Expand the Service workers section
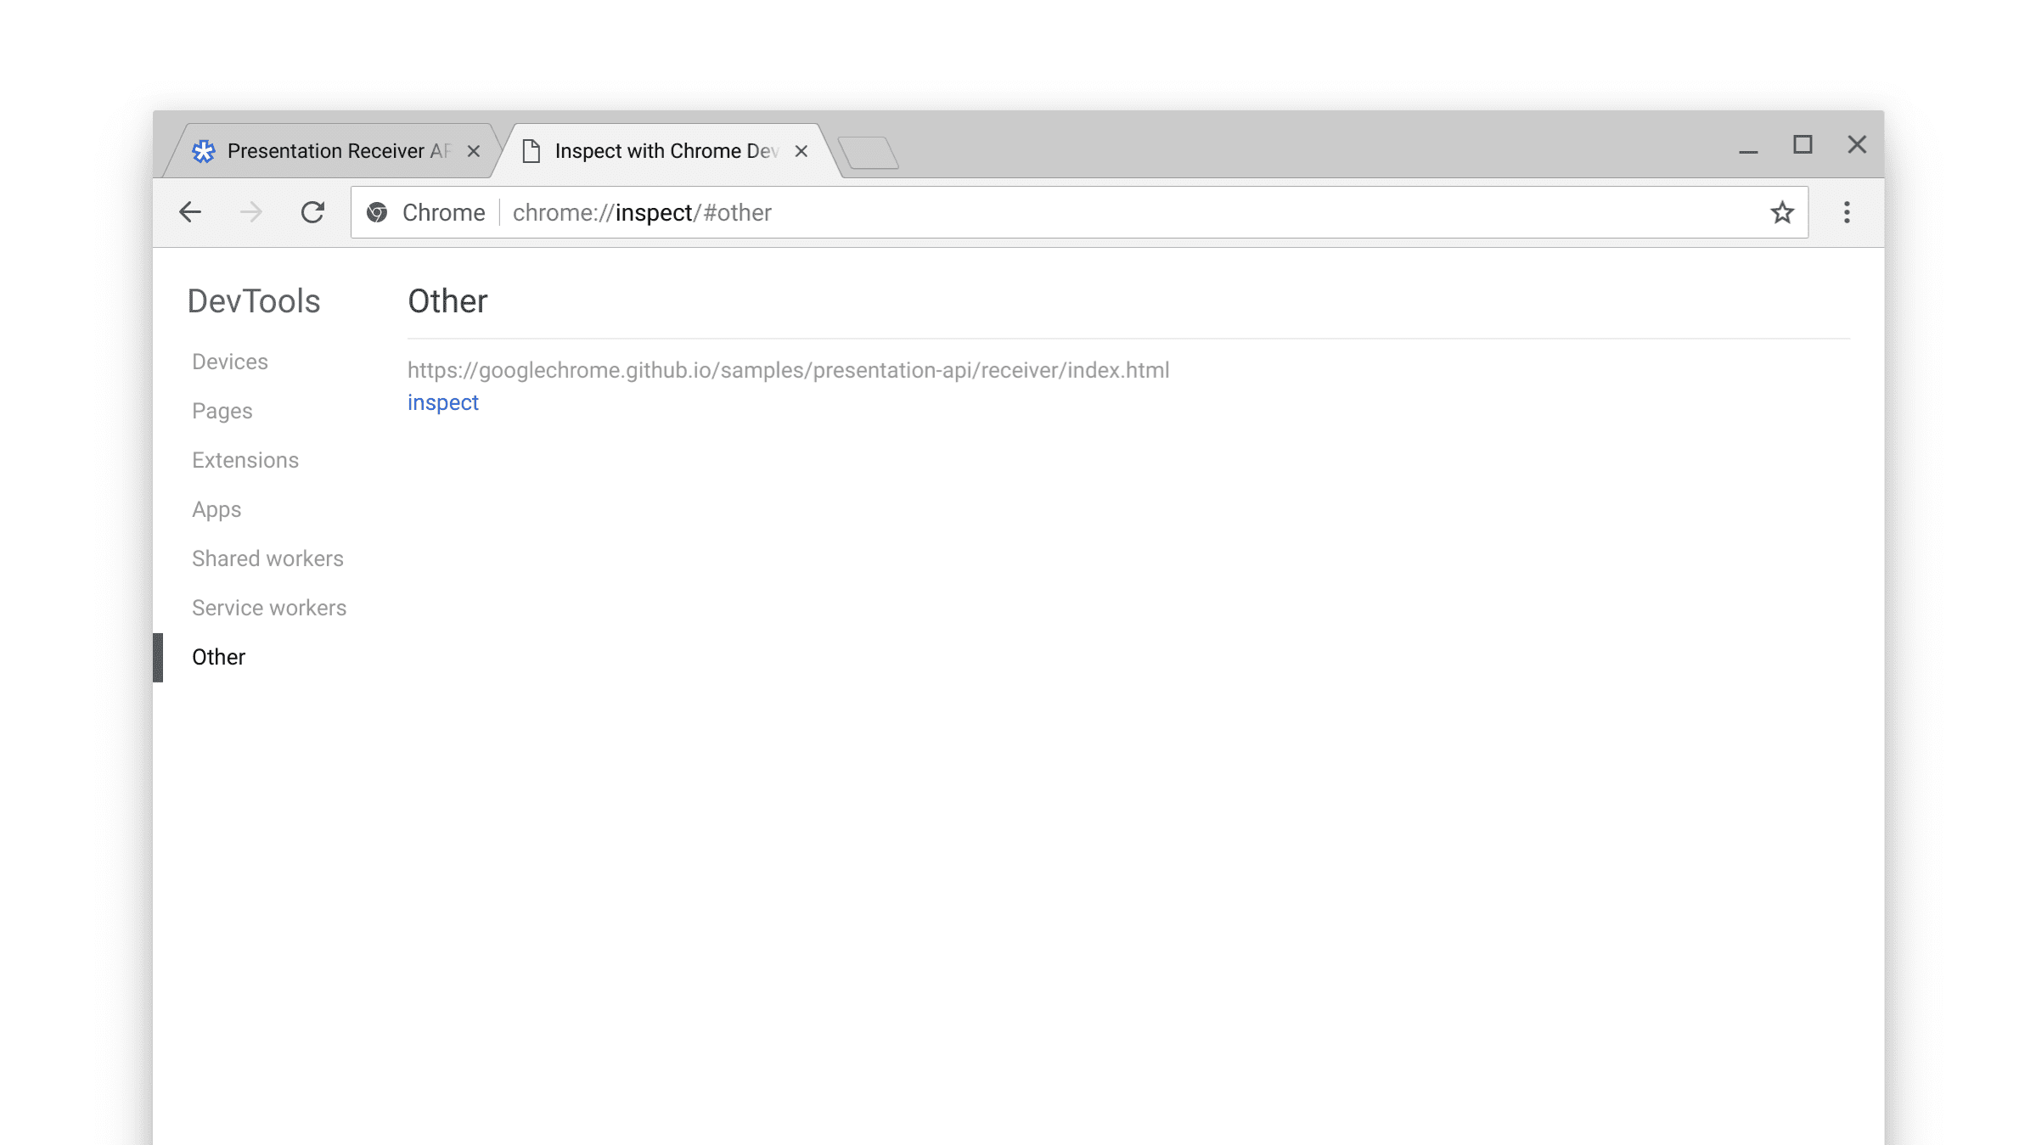The height and width of the screenshot is (1145, 2036). pyautogui.click(x=268, y=607)
